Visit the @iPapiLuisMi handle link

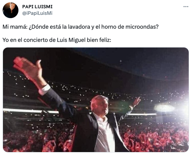(x=37, y=13)
